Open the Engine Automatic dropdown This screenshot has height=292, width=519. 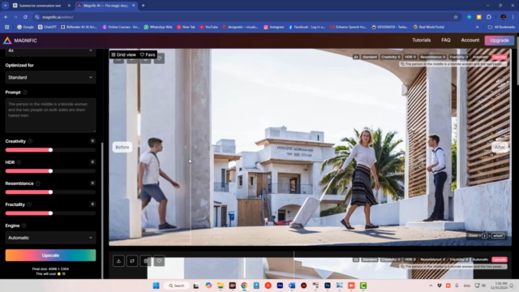(50, 238)
